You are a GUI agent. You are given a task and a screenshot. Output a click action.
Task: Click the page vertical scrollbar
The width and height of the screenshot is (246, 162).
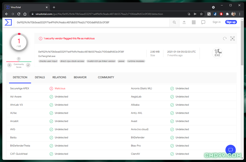tap(242, 43)
